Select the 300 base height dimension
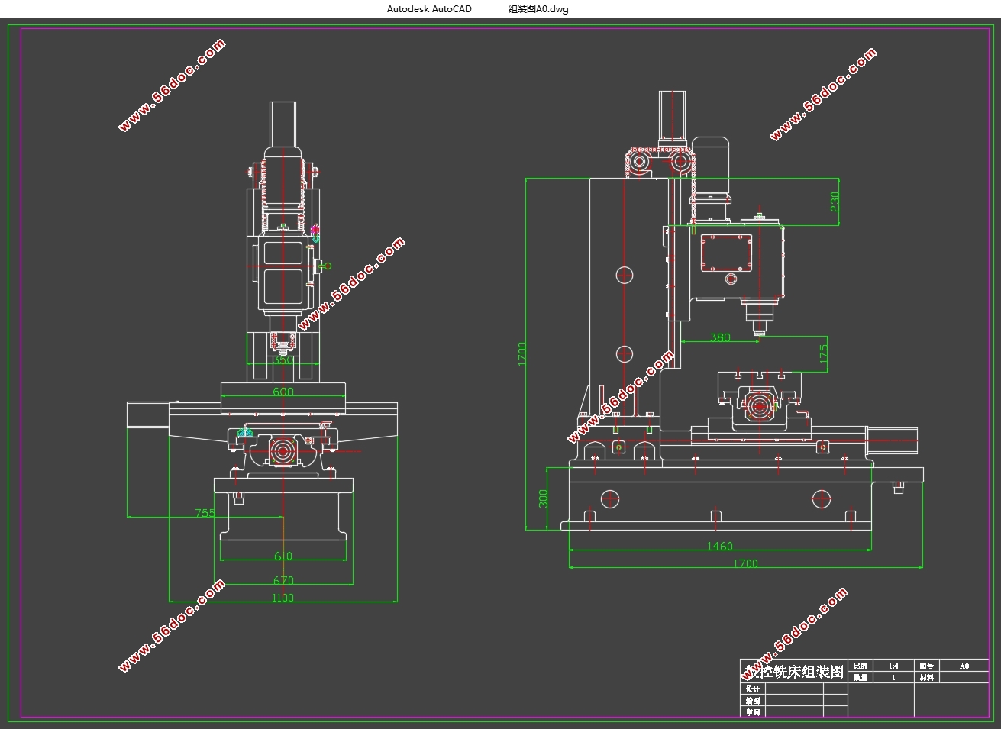 point(544,499)
